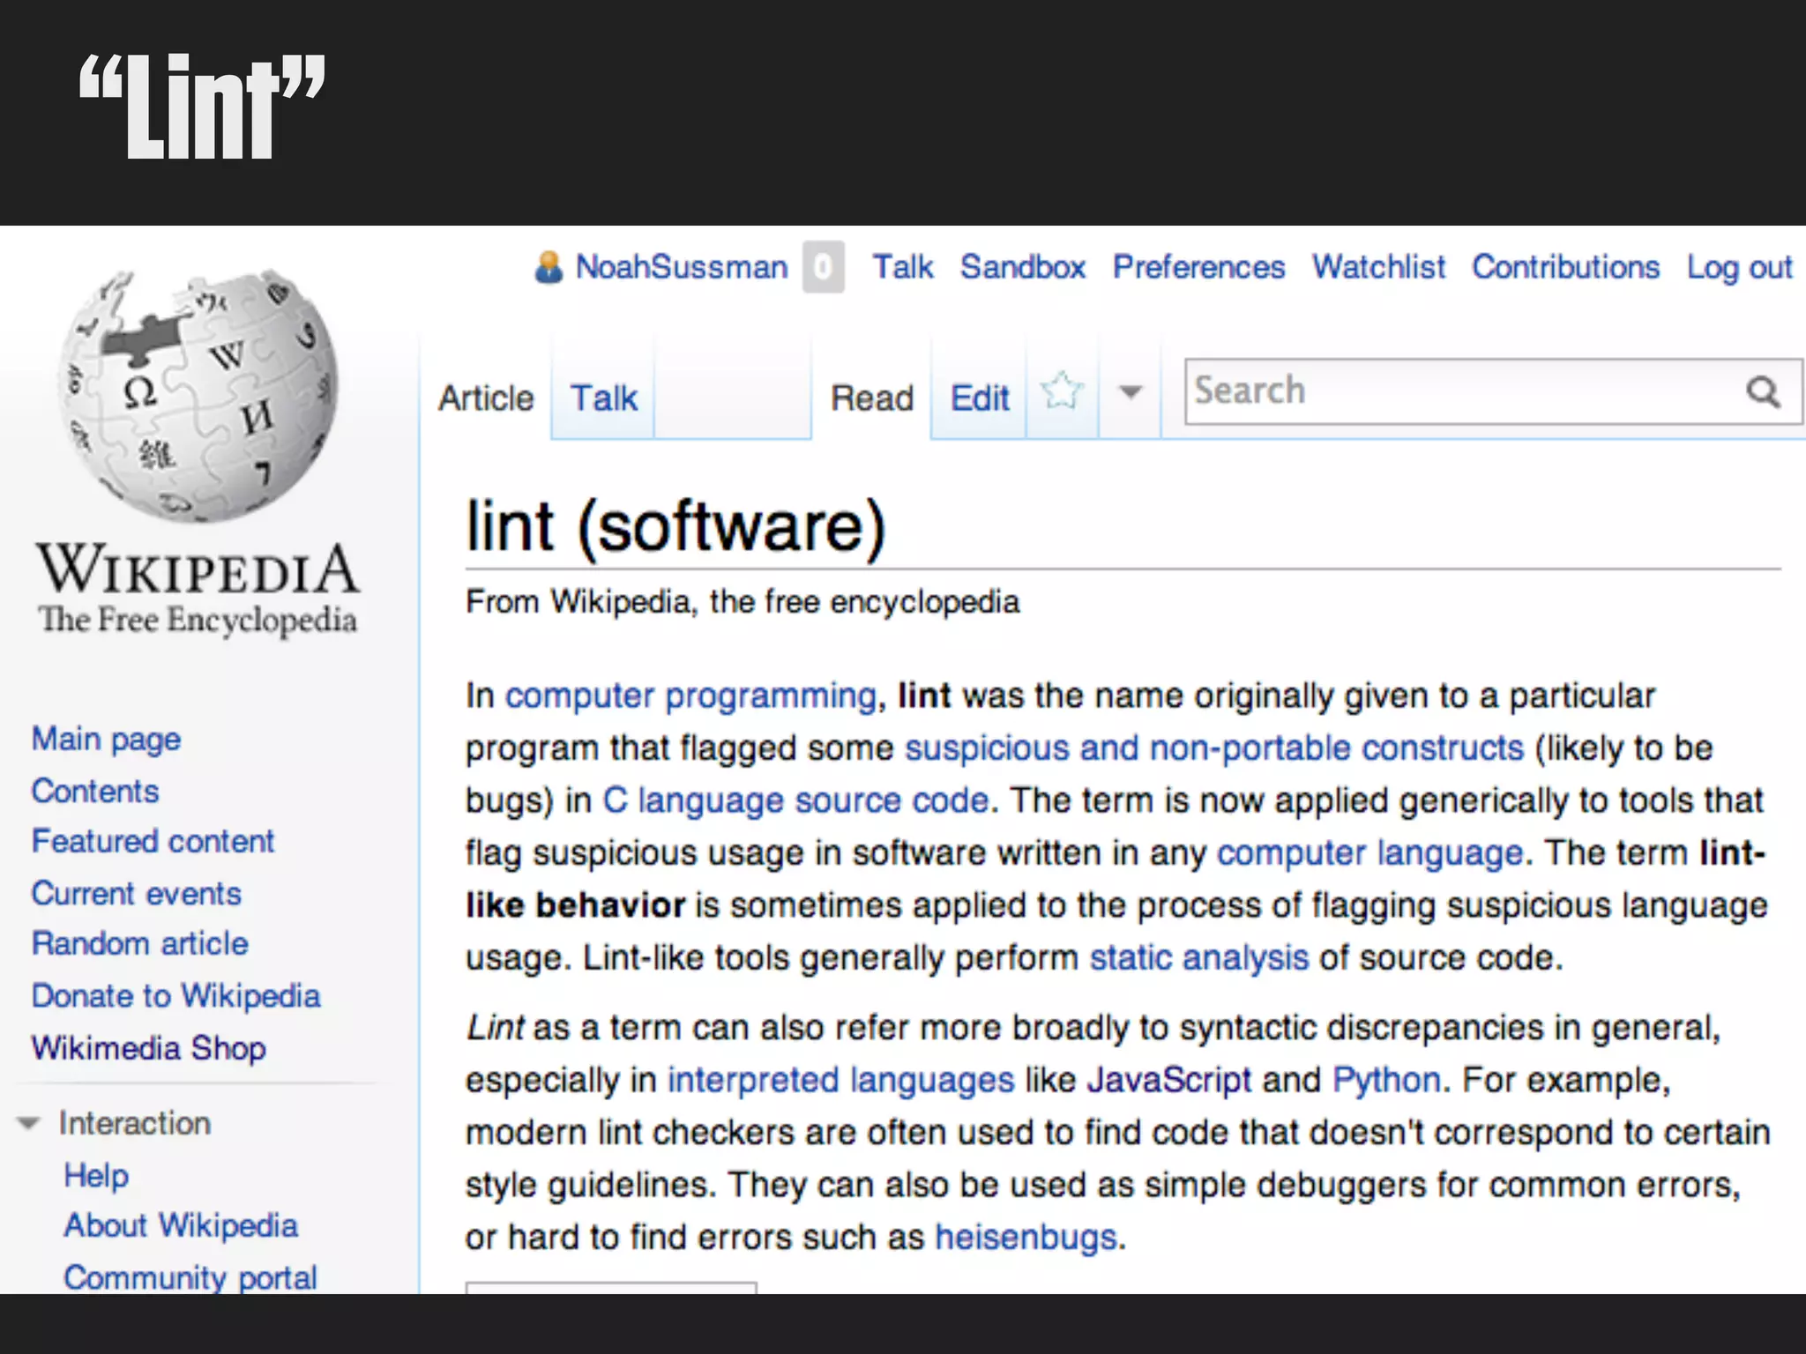Select the Read tab

[x=871, y=398]
